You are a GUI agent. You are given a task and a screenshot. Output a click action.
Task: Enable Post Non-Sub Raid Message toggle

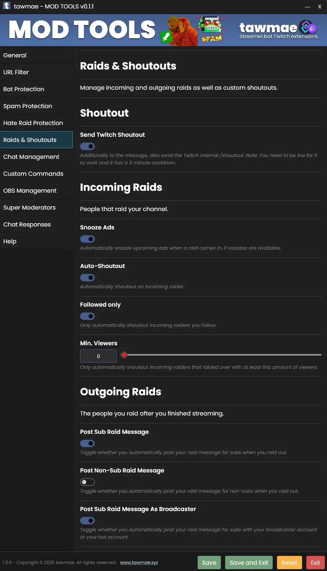pyautogui.click(x=87, y=482)
